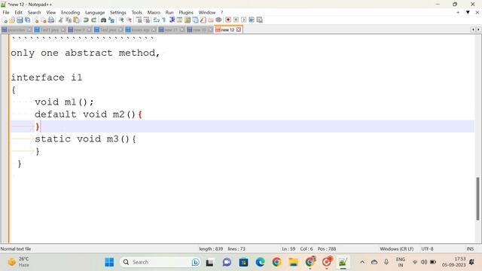Run macro multiple times icon

(x=252, y=20)
